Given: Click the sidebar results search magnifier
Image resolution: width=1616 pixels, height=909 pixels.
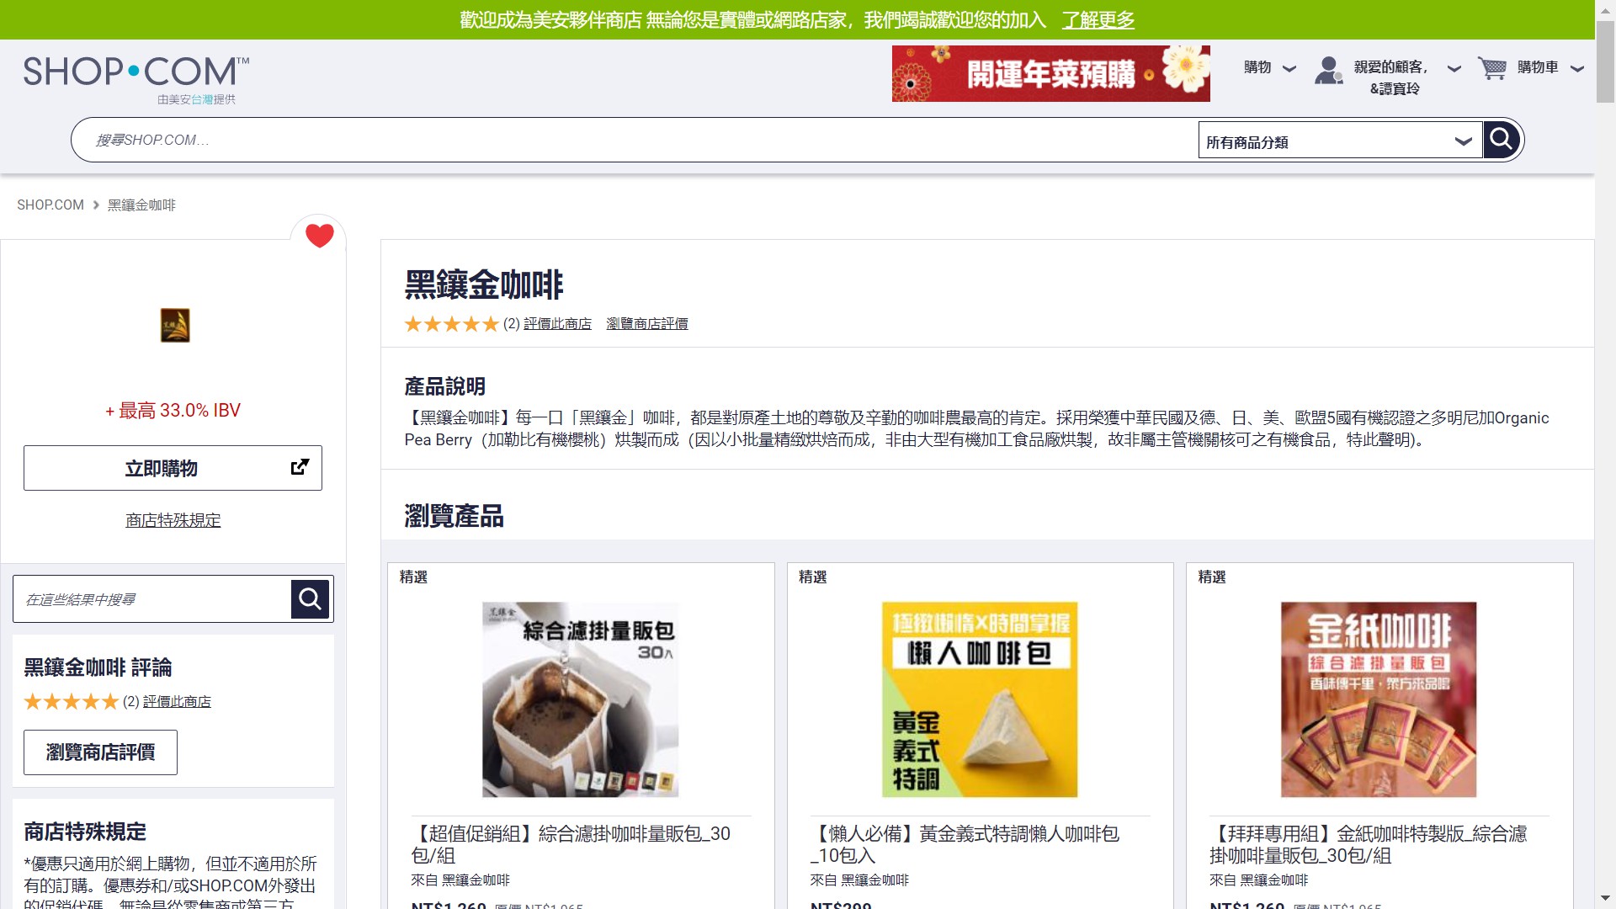Looking at the screenshot, I should coord(310,599).
